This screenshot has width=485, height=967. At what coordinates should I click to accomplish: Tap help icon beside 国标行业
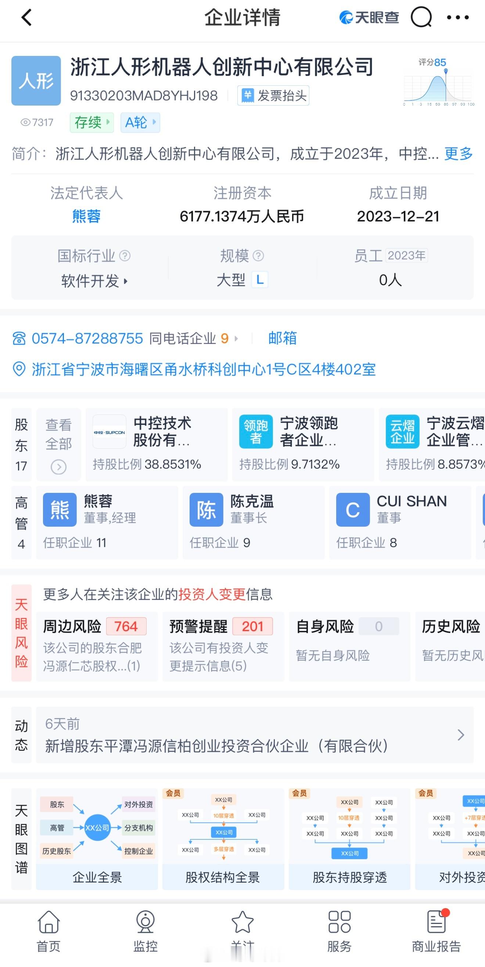tap(125, 256)
